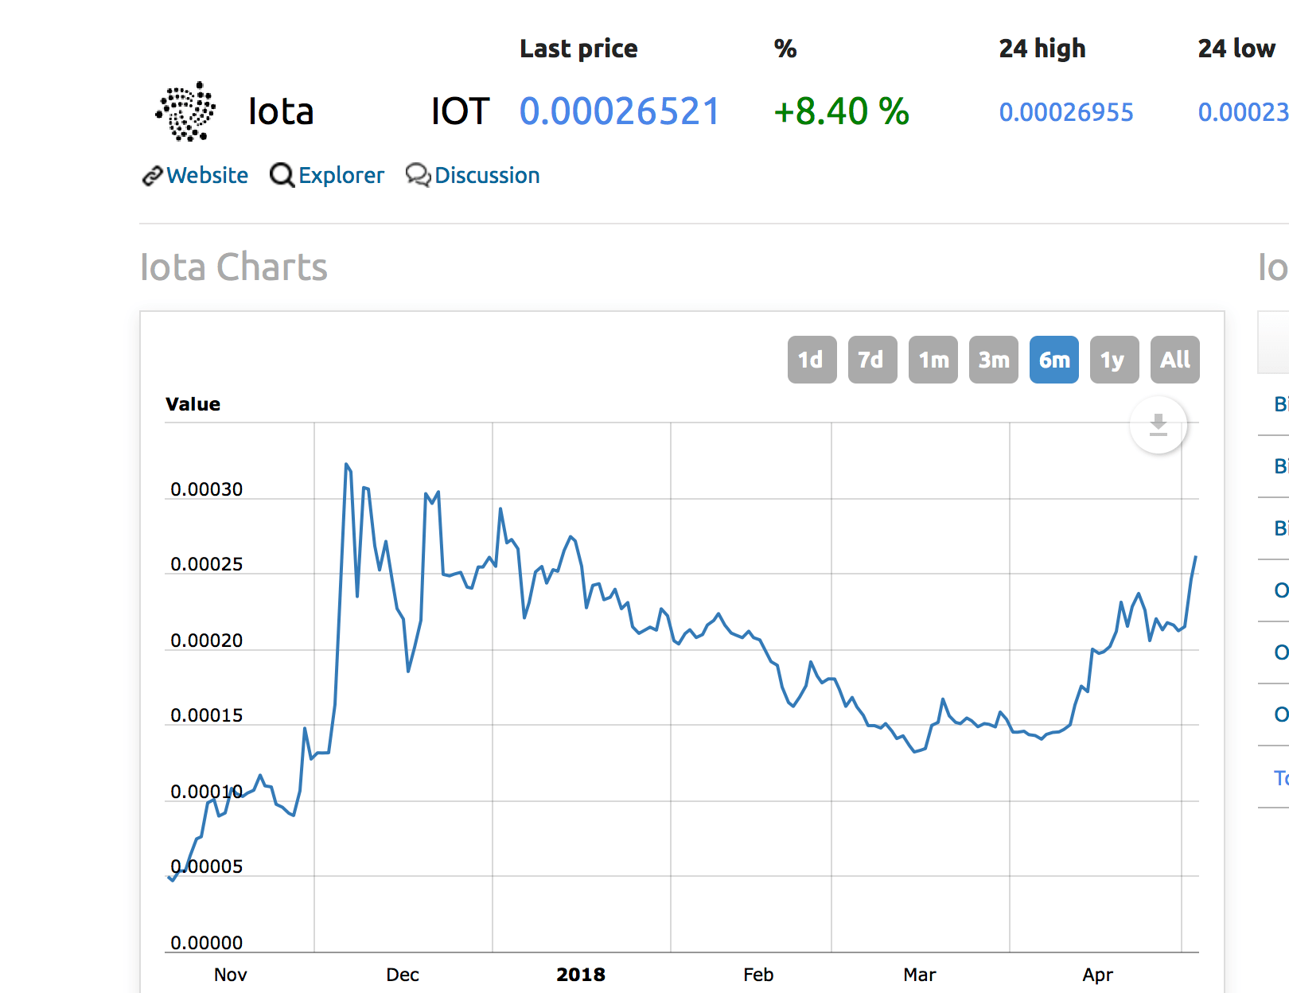Toggle the All time range
The image size is (1289, 993).
click(x=1174, y=360)
